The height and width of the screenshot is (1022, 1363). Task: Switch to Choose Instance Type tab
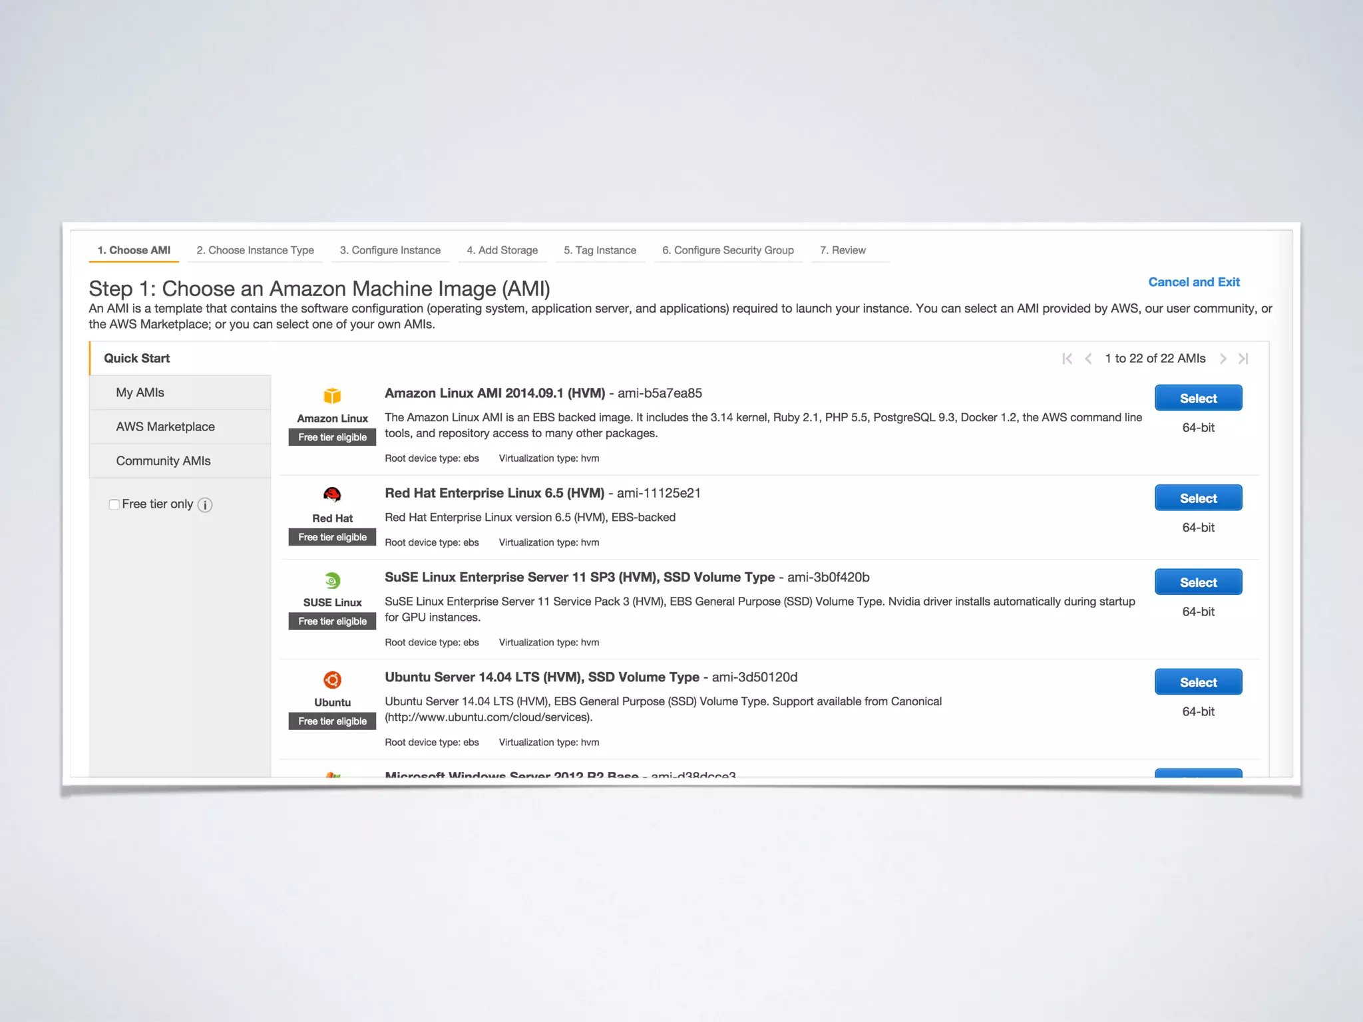click(x=255, y=250)
